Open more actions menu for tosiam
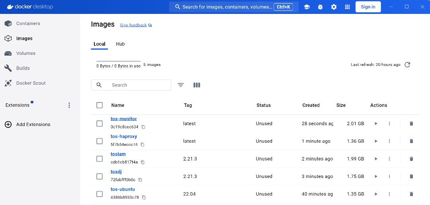The image size is (430, 205). [x=389, y=159]
